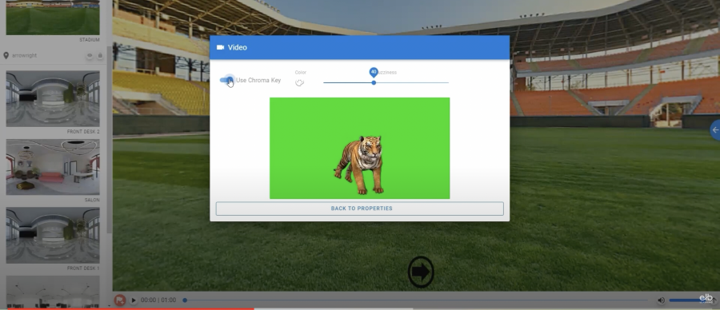Click the scene list scrollbar
Viewport: 720px width, 310px height.
pyautogui.click(x=110, y=139)
